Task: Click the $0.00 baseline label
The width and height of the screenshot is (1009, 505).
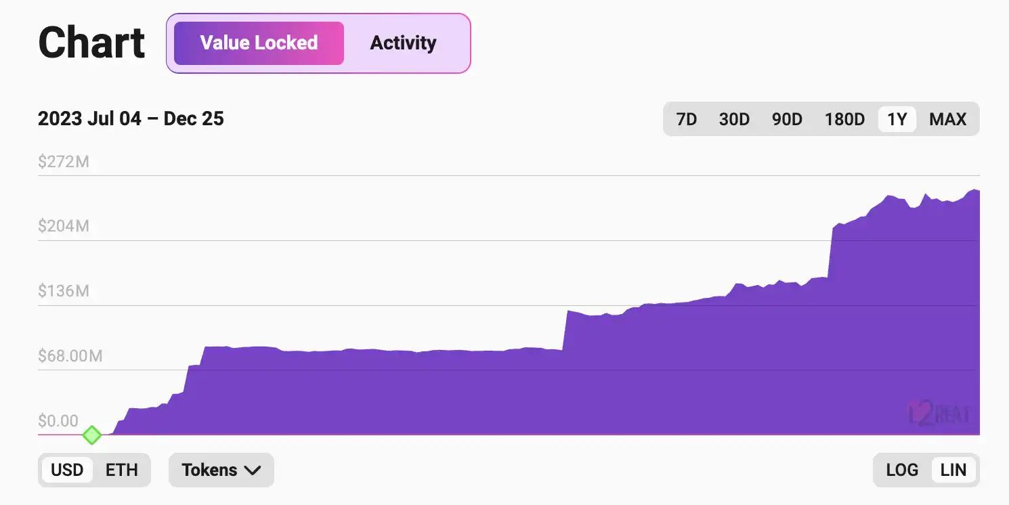Action: (58, 421)
